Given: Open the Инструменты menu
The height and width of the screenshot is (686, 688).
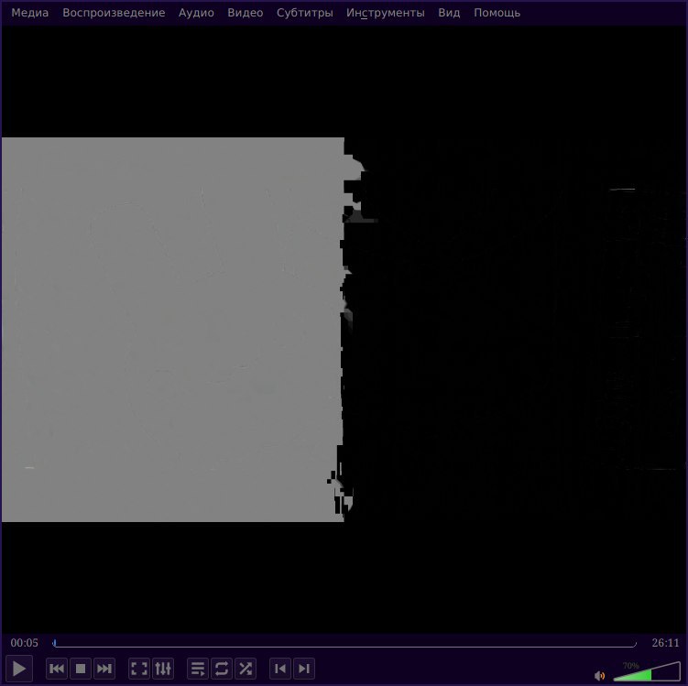Looking at the screenshot, I should pyautogui.click(x=386, y=13).
